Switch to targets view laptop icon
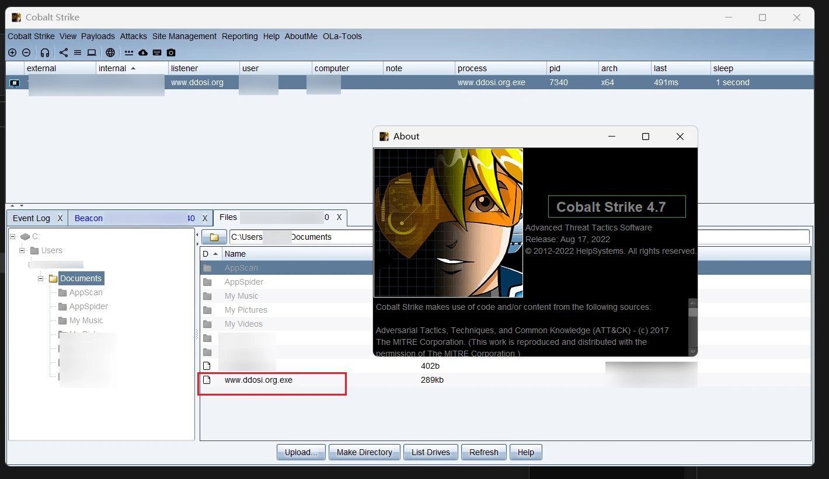Image resolution: width=829 pixels, height=479 pixels. click(92, 53)
